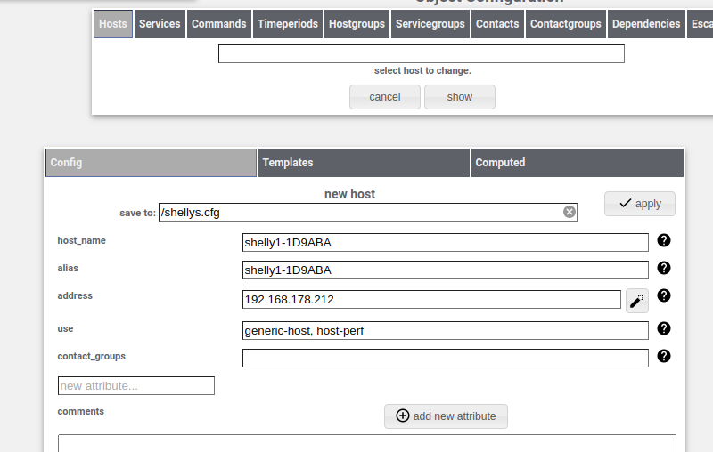Click the save to file path field
The width and height of the screenshot is (713, 452).
[x=368, y=213]
